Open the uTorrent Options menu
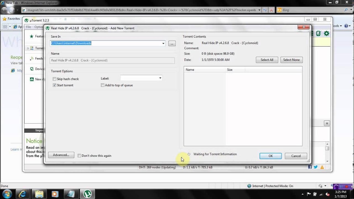This screenshot has height=199, width=354. click(x=38, y=27)
